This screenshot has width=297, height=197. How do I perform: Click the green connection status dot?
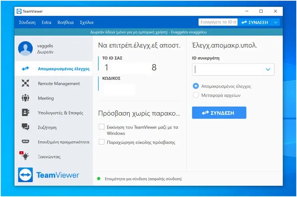pyautogui.click(x=99, y=179)
